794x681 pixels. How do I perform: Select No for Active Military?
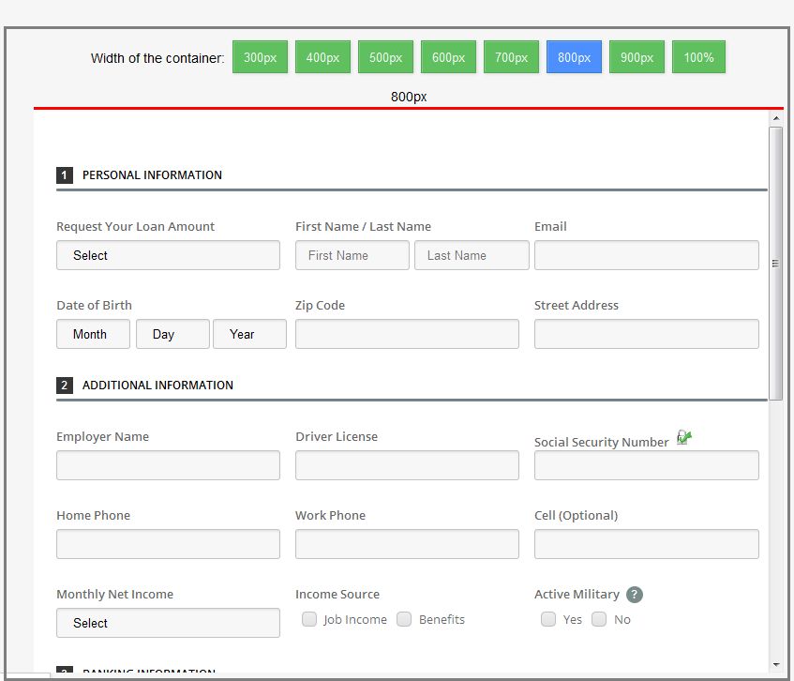(599, 619)
